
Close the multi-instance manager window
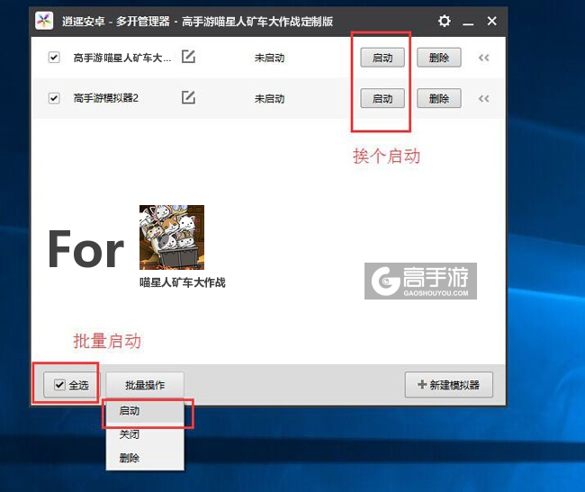[x=491, y=21]
